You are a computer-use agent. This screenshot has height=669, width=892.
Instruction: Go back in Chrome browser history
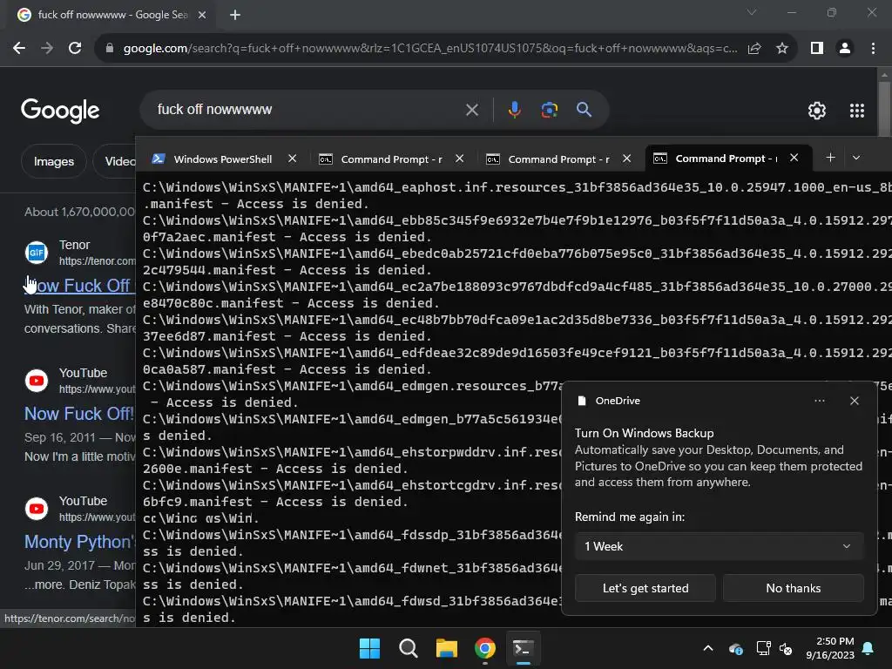(x=19, y=49)
